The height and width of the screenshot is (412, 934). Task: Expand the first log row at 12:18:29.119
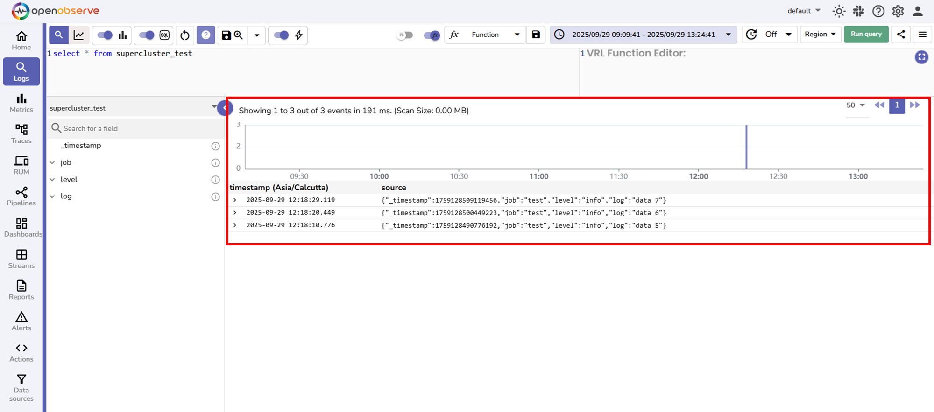tap(235, 200)
